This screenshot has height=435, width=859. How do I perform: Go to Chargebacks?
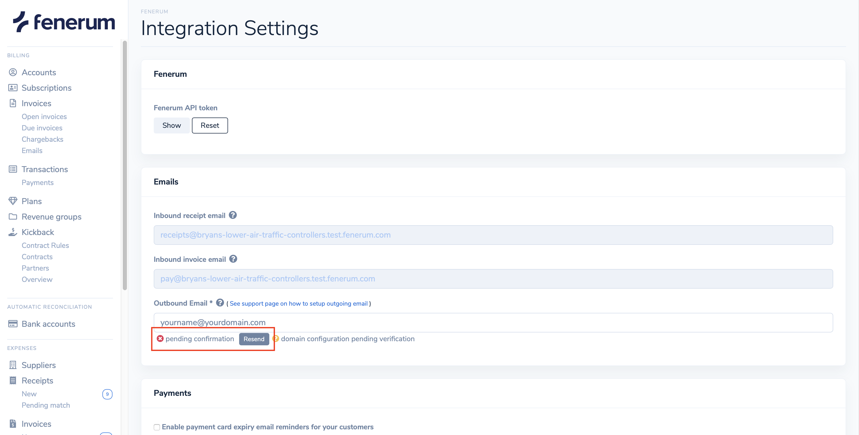coord(42,139)
